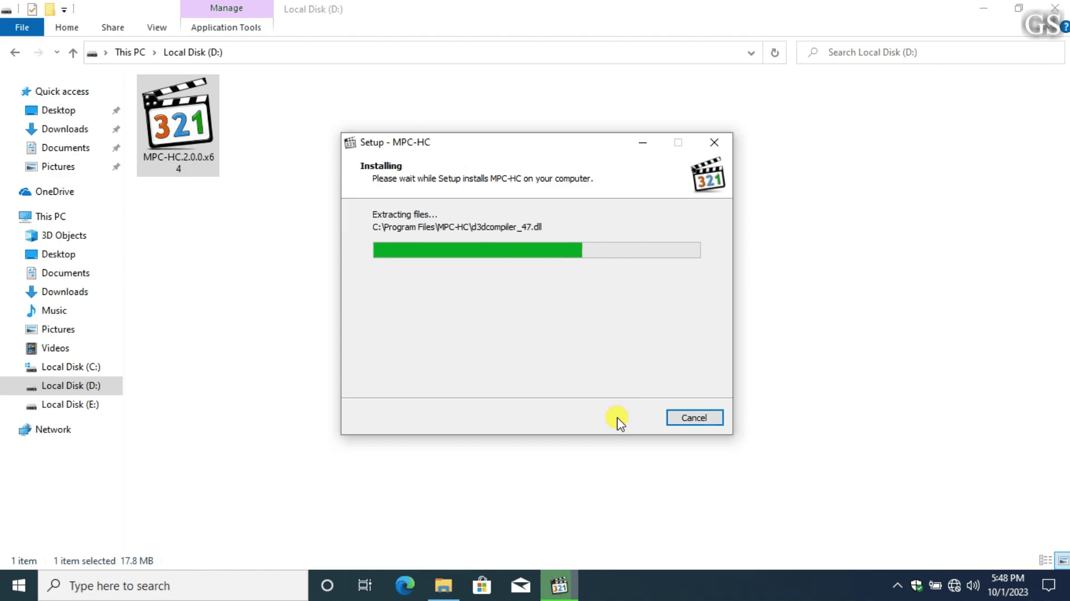1070x601 pixels.
Task: Switch to details view layout icon
Action: pyautogui.click(x=1045, y=560)
